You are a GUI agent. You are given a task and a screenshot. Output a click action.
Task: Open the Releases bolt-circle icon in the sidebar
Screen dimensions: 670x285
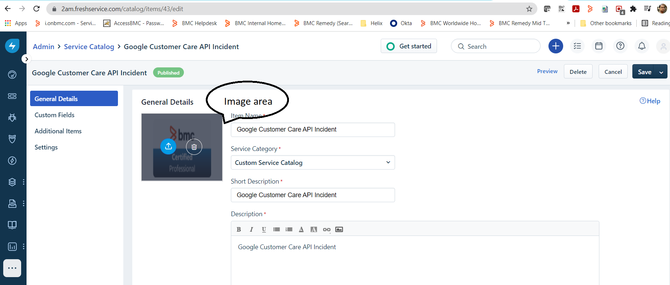pos(12,161)
